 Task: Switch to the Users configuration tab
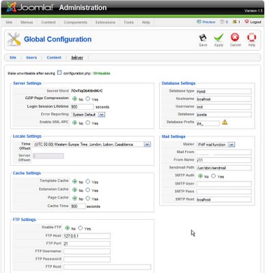[x=31, y=57]
